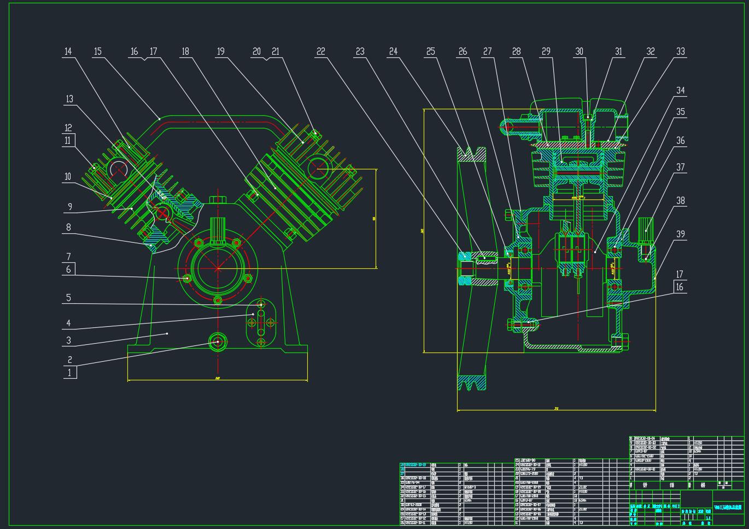Select the crankshaft center in front view
This screenshot has width=749, height=529.
pyautogui.click(x=218, y=268)
